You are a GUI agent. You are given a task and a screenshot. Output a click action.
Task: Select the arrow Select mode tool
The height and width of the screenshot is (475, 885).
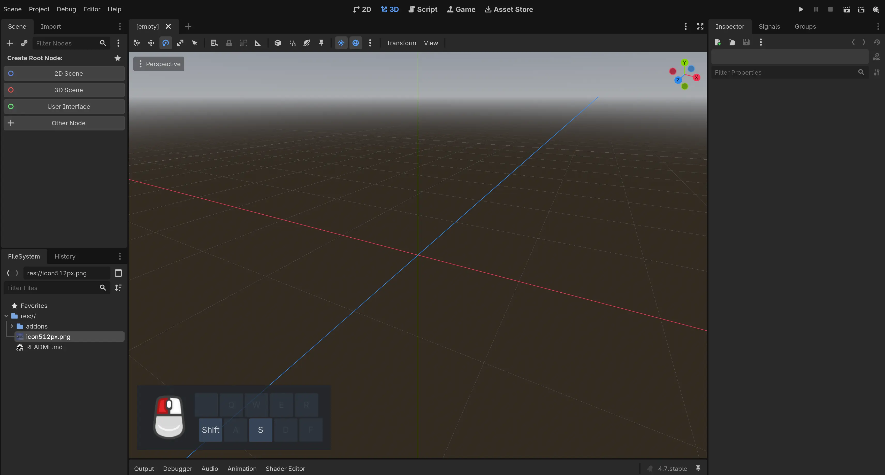click(194, 43)
